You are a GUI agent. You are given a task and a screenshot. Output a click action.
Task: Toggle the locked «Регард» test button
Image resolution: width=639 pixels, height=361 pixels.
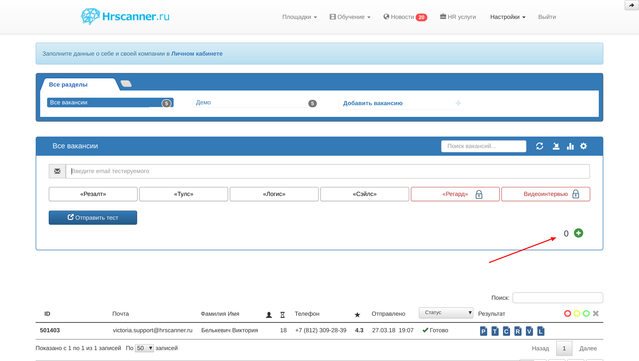(455, 194)
